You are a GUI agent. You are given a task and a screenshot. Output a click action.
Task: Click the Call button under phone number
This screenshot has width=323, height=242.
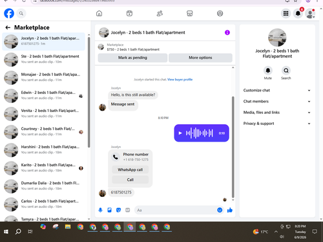[x=130, y=180]
